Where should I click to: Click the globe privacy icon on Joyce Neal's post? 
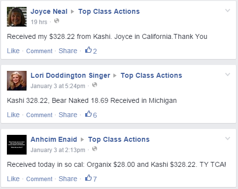pos(57,21)
